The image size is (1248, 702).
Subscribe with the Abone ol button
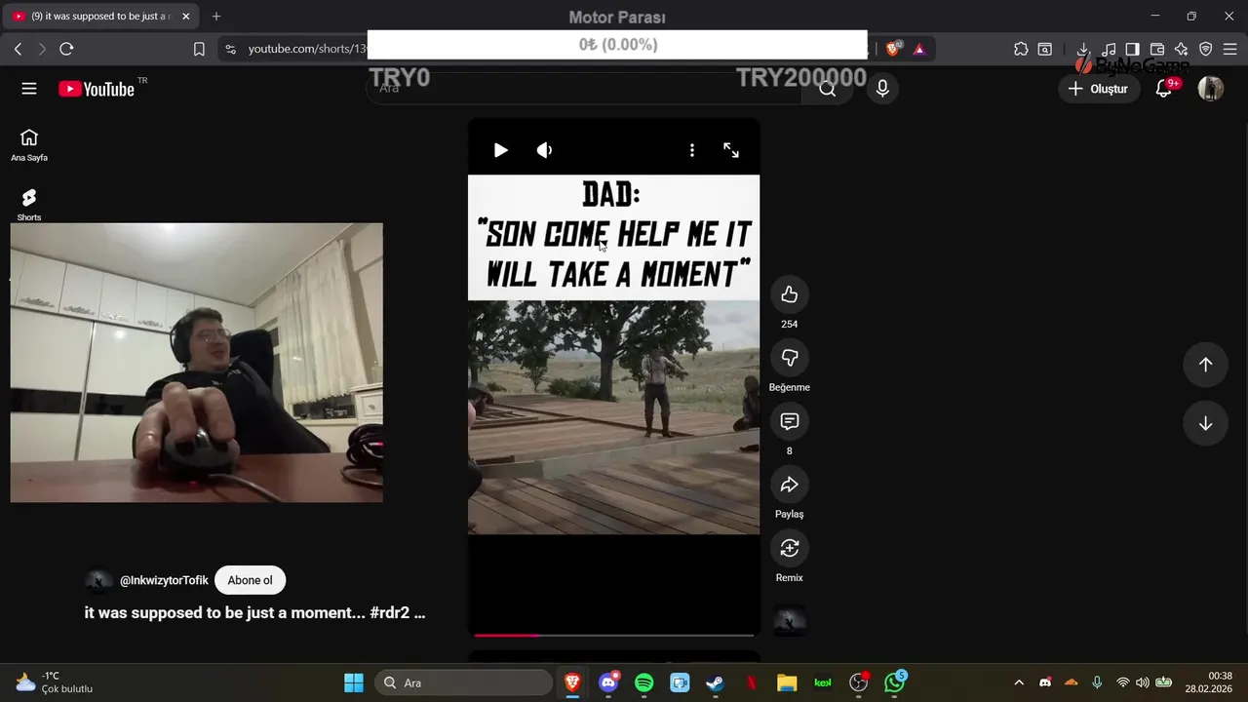[x=250, y=580]
